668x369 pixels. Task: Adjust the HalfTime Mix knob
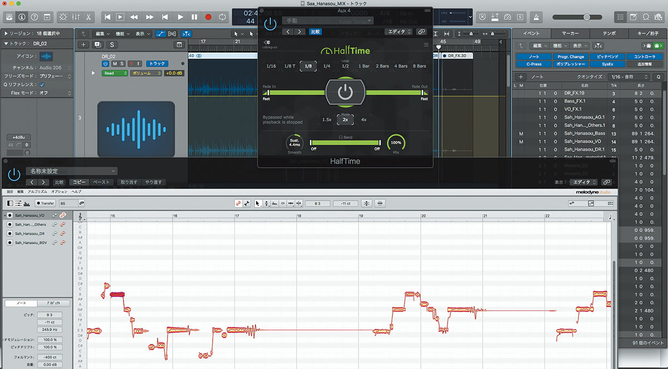tap(396, 143)
